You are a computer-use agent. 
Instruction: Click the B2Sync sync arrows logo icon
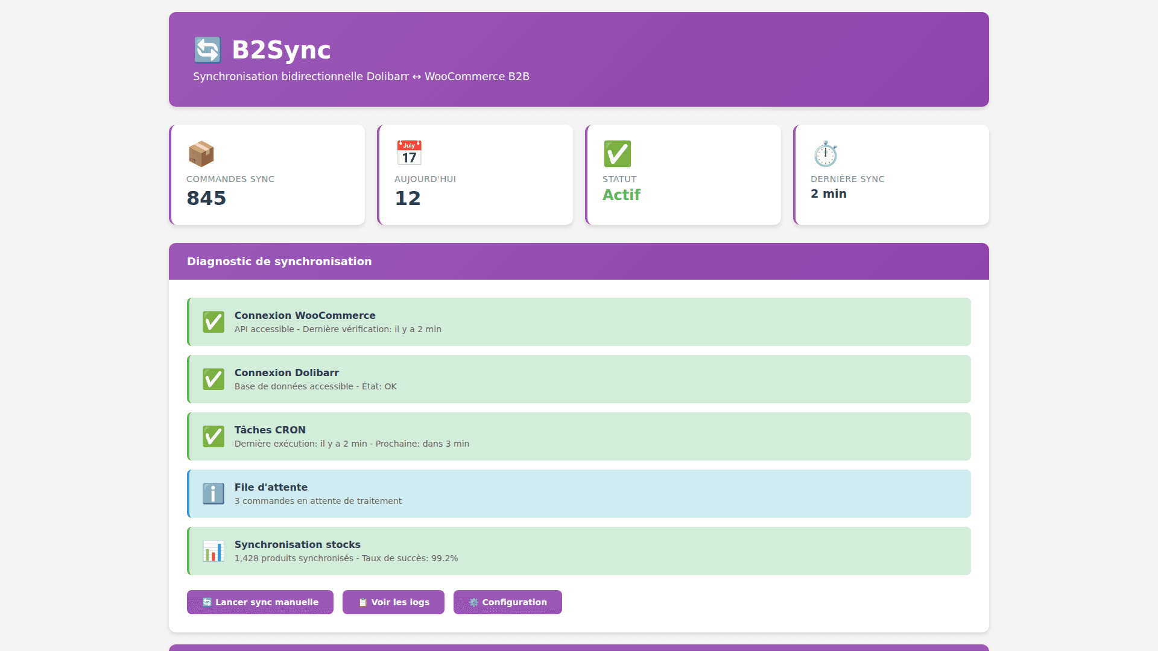coord(208,49)
